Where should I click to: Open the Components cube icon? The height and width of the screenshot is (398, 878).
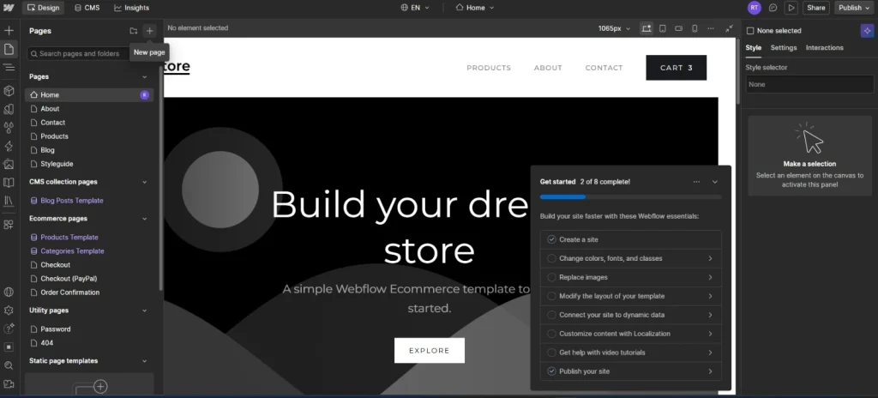pyautogui.click(x=9, y=90)
